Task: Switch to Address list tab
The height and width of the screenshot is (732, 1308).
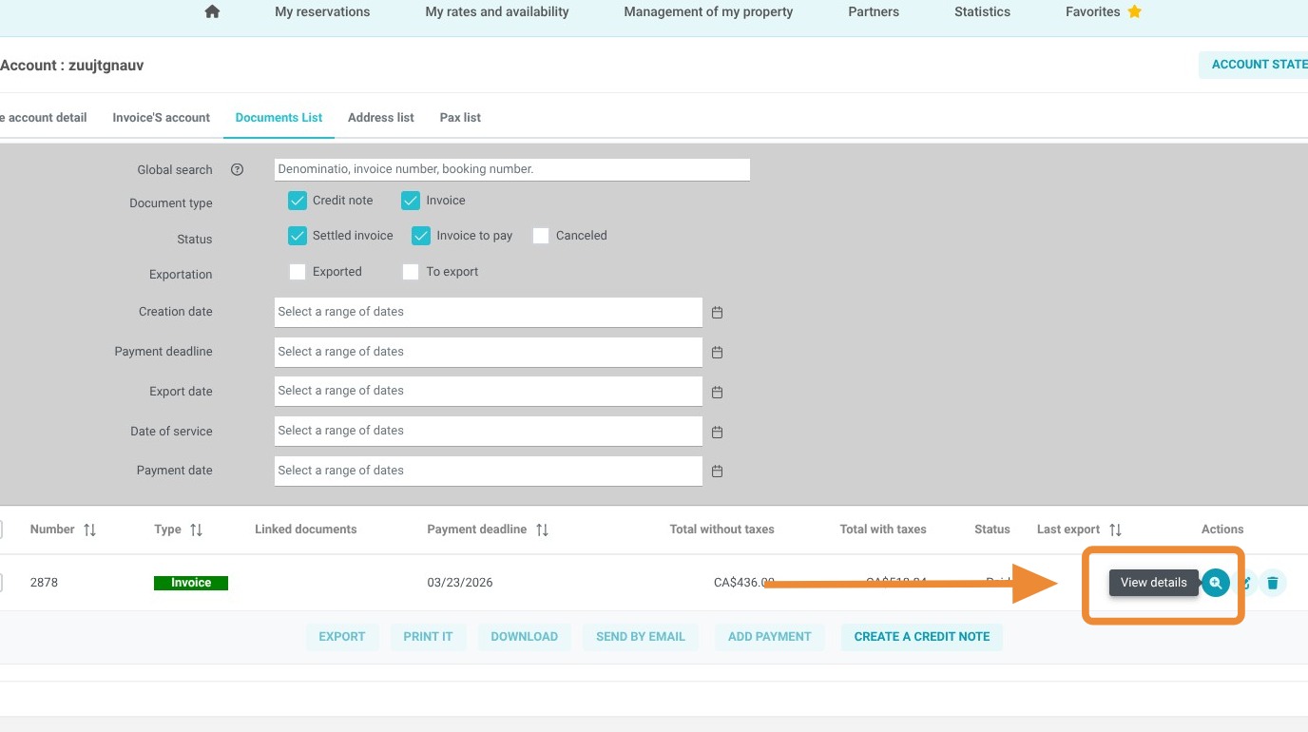Action: coord(381,118)
